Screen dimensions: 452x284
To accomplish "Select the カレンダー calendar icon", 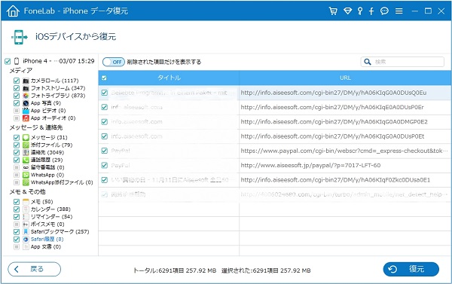I will coord(26,209).
